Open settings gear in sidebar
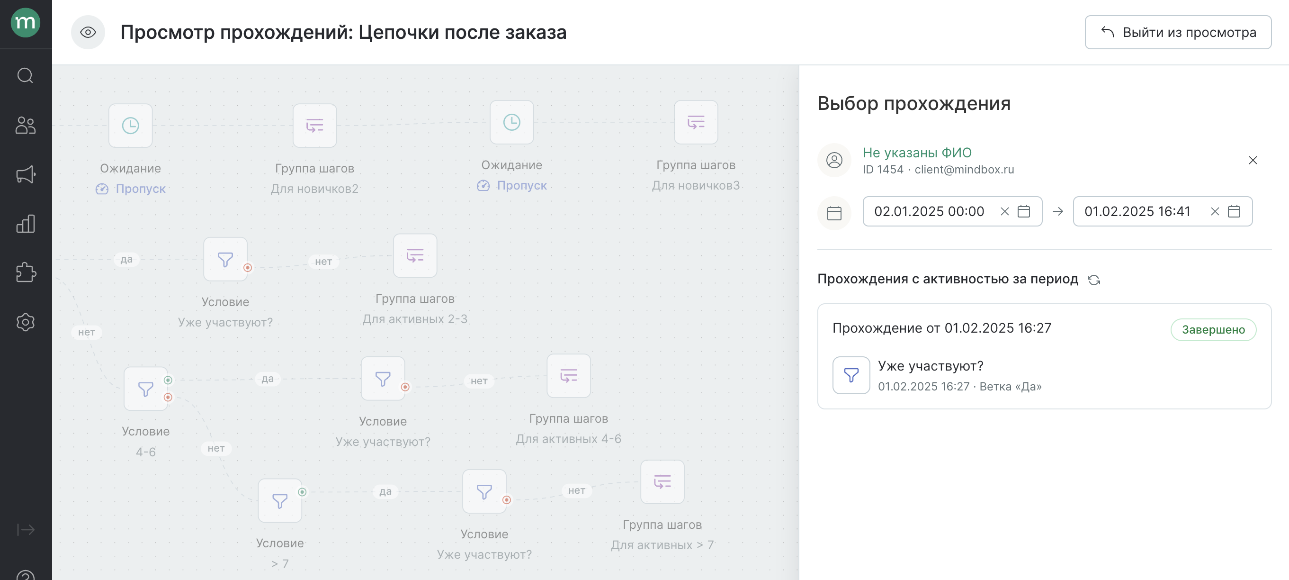The image size is (1289, 580). click(x=26, y=322)
